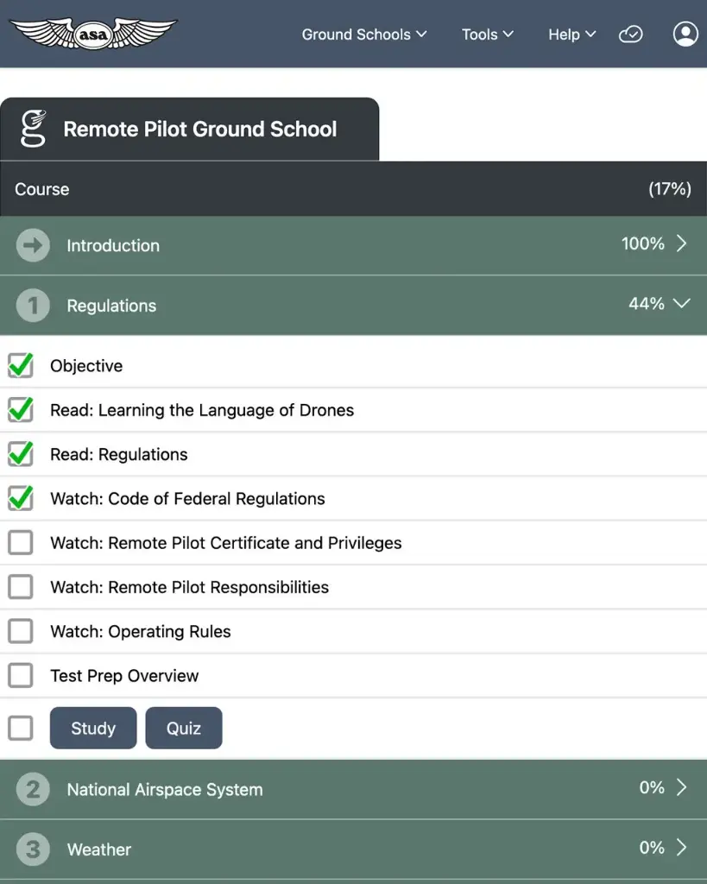Expand the National Airspace System chevron
The height and width of the screenshot is (884, 707).
(681, 788)
